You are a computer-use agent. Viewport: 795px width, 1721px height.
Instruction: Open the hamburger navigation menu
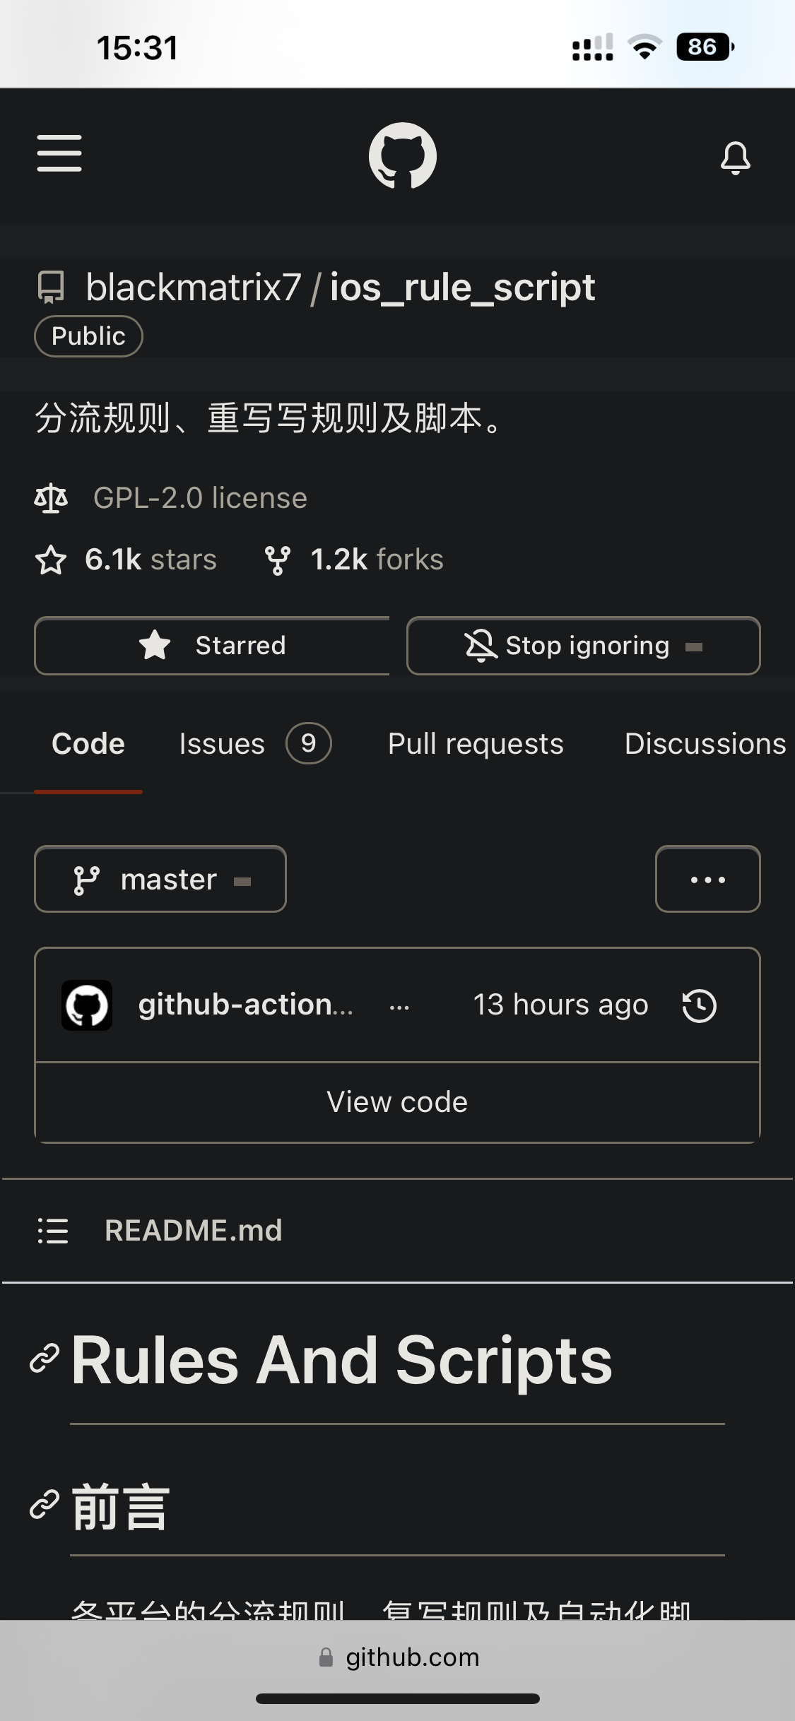click(59, 153)
